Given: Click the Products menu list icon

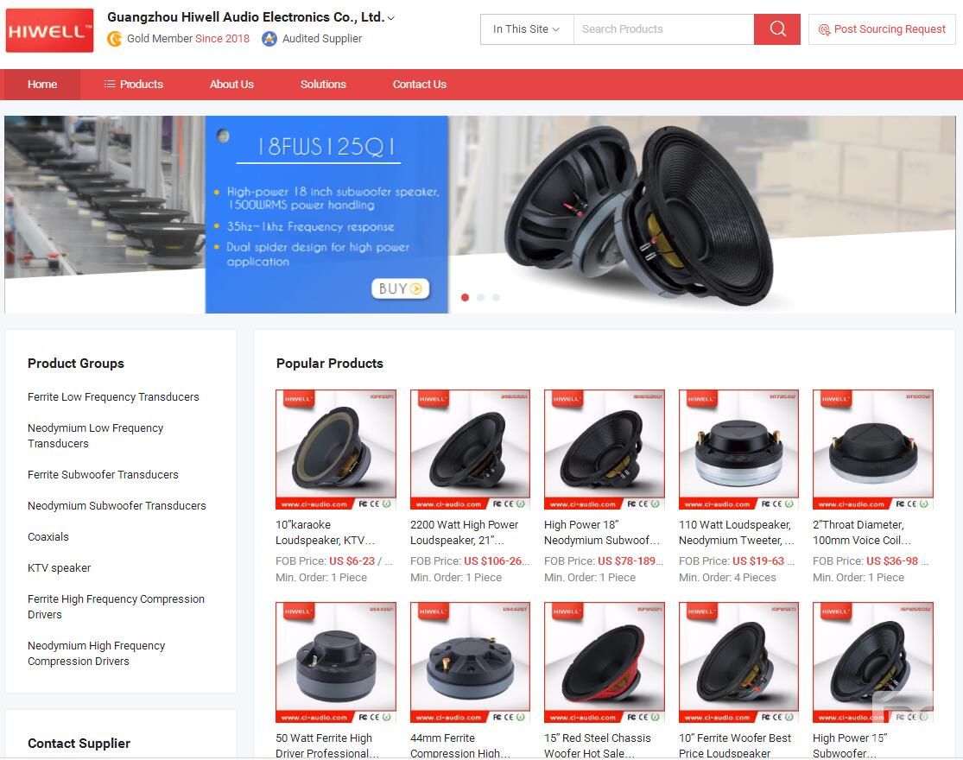Looking at the screenshot, I should click(110, 84).
